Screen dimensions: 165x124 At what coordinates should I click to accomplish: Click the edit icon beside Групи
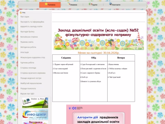click(x=90, y=4)
